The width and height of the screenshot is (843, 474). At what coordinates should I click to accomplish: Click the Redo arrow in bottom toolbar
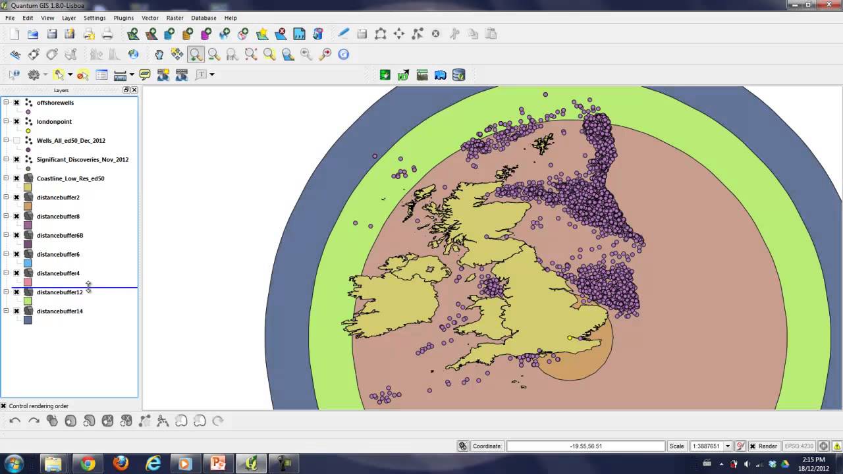34,421
